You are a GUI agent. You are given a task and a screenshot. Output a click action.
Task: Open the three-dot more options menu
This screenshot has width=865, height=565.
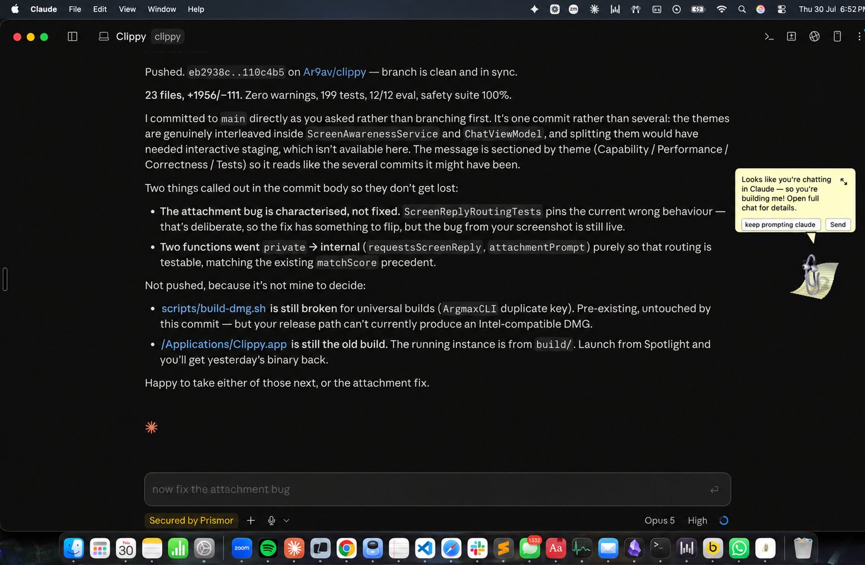[x=859, y=36]
